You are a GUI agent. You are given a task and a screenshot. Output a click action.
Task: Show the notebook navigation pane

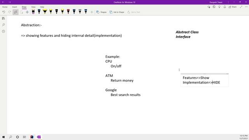pyautogui.click(x=4, y=18)
